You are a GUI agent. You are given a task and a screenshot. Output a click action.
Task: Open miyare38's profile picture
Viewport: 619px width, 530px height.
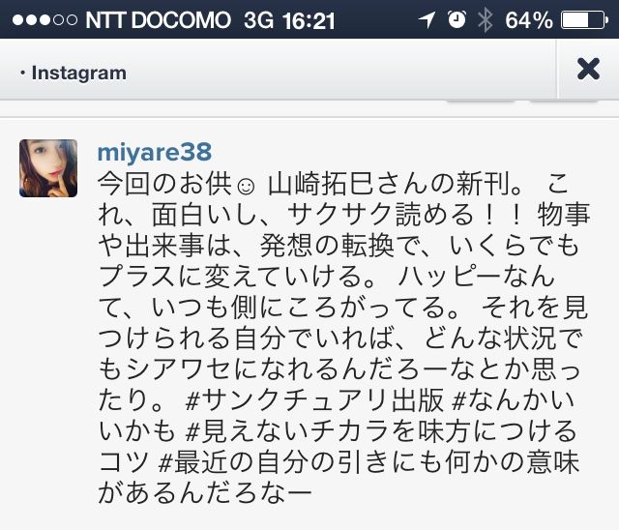tap(48, 168)
